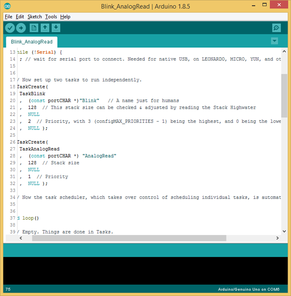Click the "AnalogRead" string on line 28
Image resolution: width=291 pixels, height=296 pixels.
[x=100, y=156]
